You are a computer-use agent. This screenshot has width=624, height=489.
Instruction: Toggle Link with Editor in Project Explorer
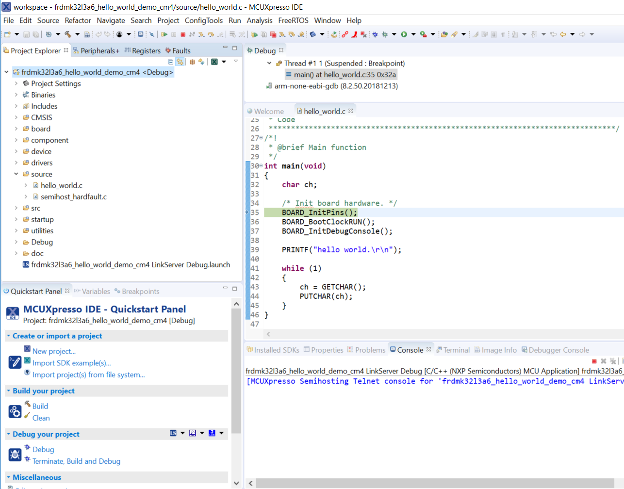coord(180,62)
